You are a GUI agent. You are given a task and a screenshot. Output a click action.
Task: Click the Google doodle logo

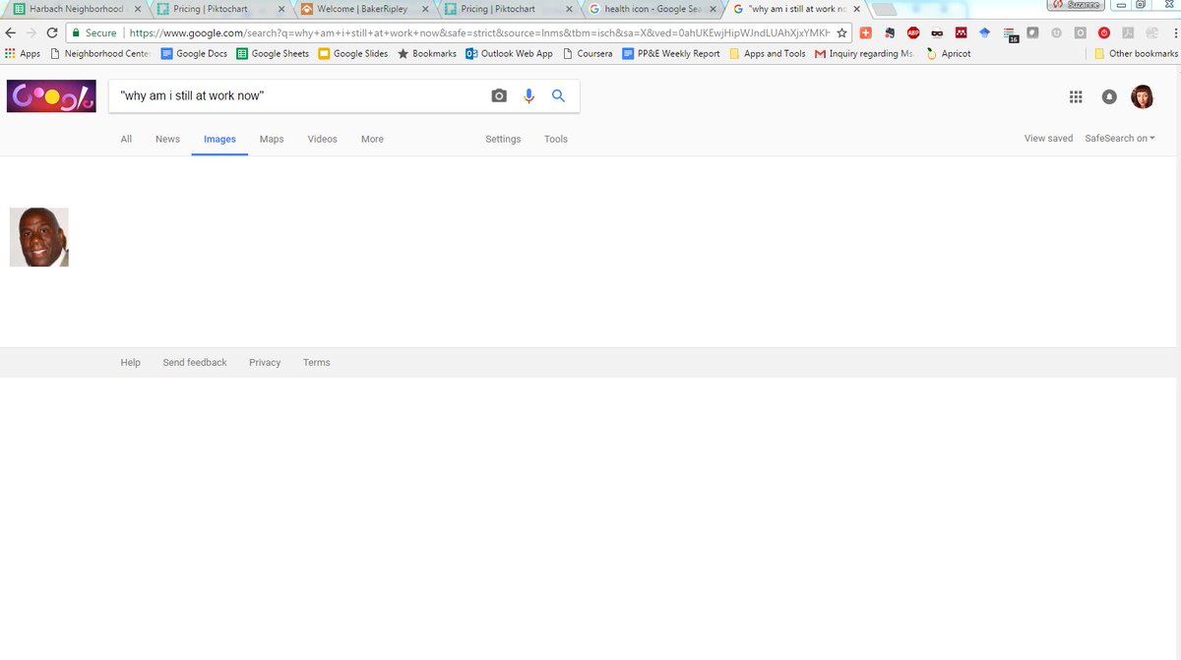[x=51, y=96]
